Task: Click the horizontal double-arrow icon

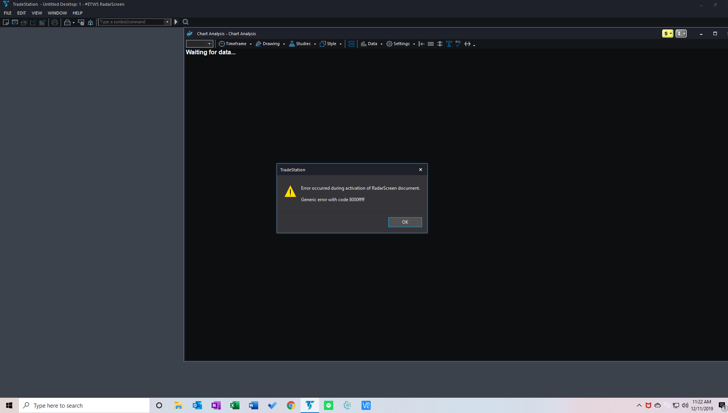Action: (x=467, y=44)
